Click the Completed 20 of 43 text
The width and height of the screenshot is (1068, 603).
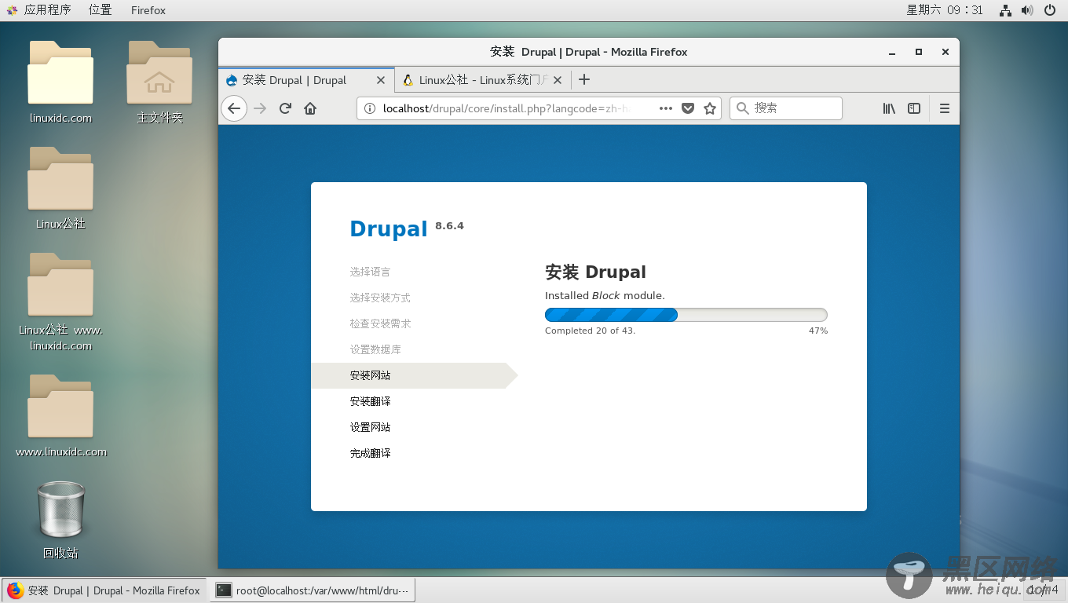point(590,331)
